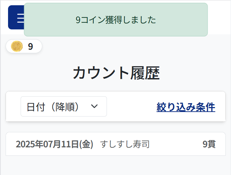Image resolution: width=231 pixels, height=175 pixels.
Task: Click the カウント履歴 page heading
Action: (116, 73)
